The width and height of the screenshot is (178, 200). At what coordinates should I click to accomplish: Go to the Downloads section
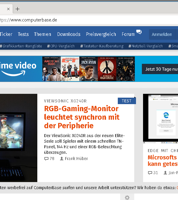(x=69, y=34)
